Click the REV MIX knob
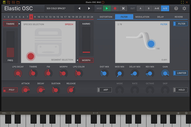 150,73
